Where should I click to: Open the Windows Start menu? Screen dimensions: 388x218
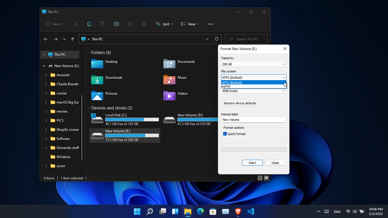pyautogui.click(x=137, y=211)
